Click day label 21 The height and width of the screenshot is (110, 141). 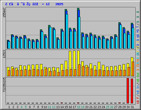[91, 107]
